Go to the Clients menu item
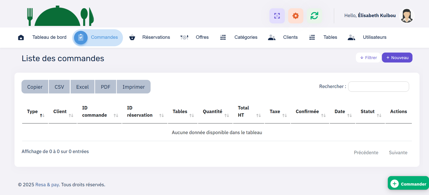Image resolution: width=429 pixels, height=195 pixels. [x=290, y=37]
